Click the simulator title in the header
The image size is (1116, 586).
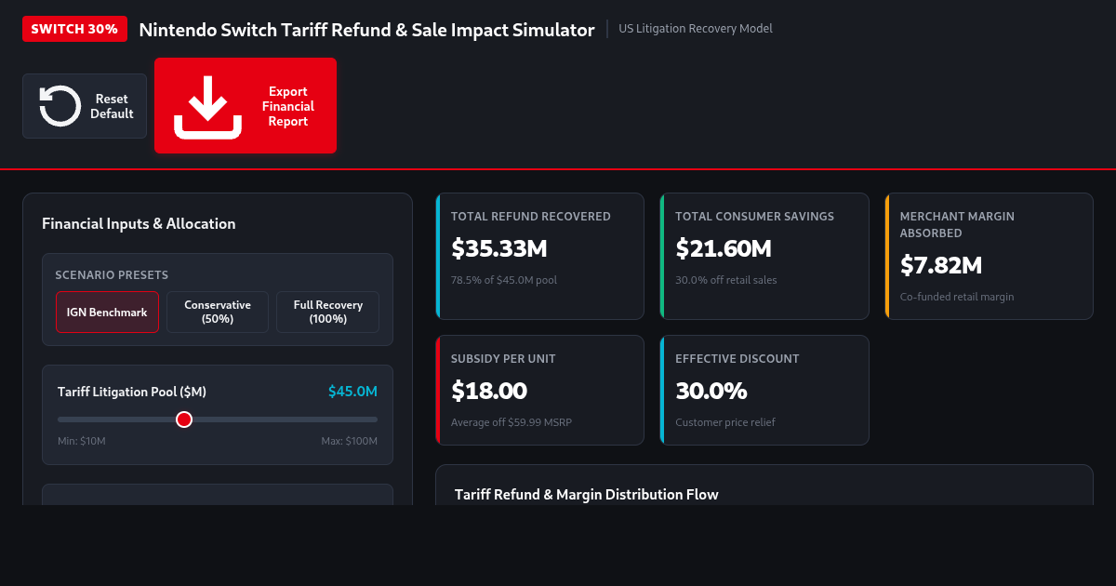coord(366,30)
